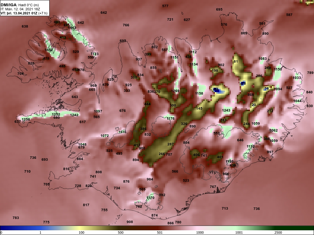Click the number 444

point(147,104)
